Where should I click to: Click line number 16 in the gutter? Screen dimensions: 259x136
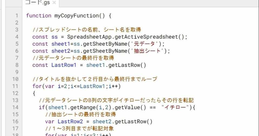pos(17,121)
